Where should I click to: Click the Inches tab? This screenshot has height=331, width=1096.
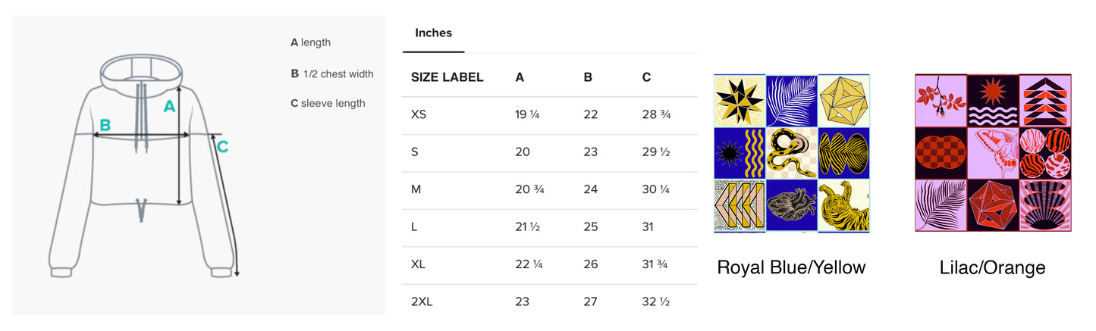(x=433, y=33)
